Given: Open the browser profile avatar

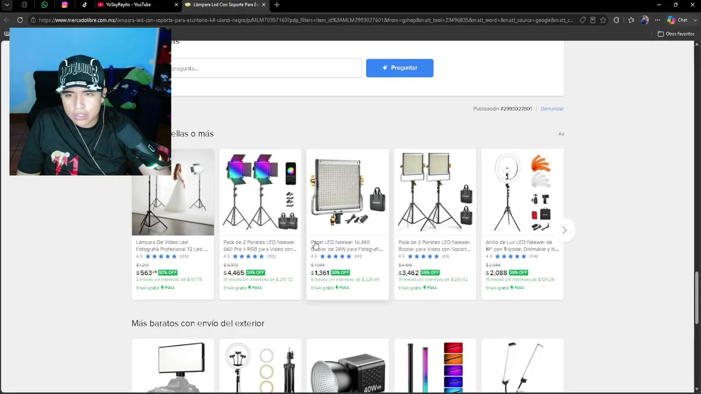Looking at the screenshot, I should [645, 20].
